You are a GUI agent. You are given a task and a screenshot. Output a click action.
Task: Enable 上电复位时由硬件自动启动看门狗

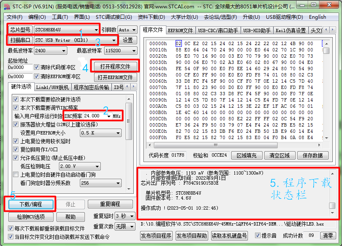click(x=16, y=175)
